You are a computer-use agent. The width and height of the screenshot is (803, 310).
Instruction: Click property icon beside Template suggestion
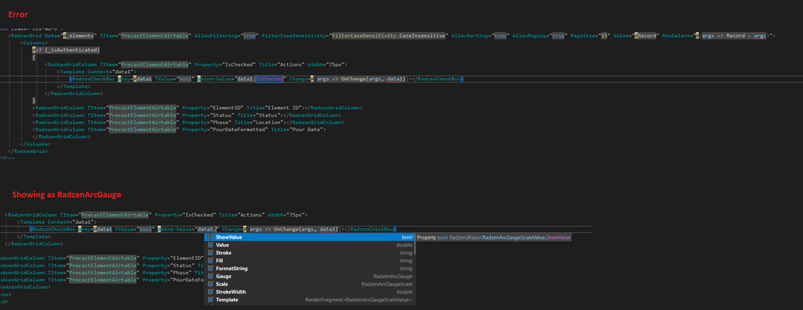pos(210,300)
